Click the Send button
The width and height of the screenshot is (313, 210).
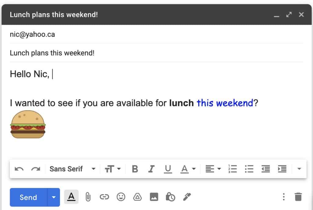[28, 197]
